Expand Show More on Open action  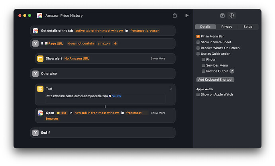click(158, 113)
